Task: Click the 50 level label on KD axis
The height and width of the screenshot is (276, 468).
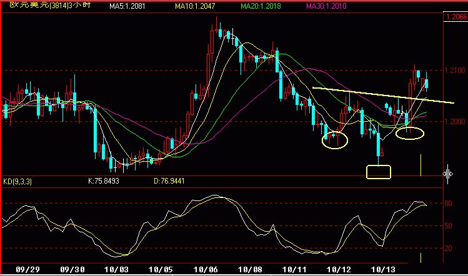Action: 448,225
